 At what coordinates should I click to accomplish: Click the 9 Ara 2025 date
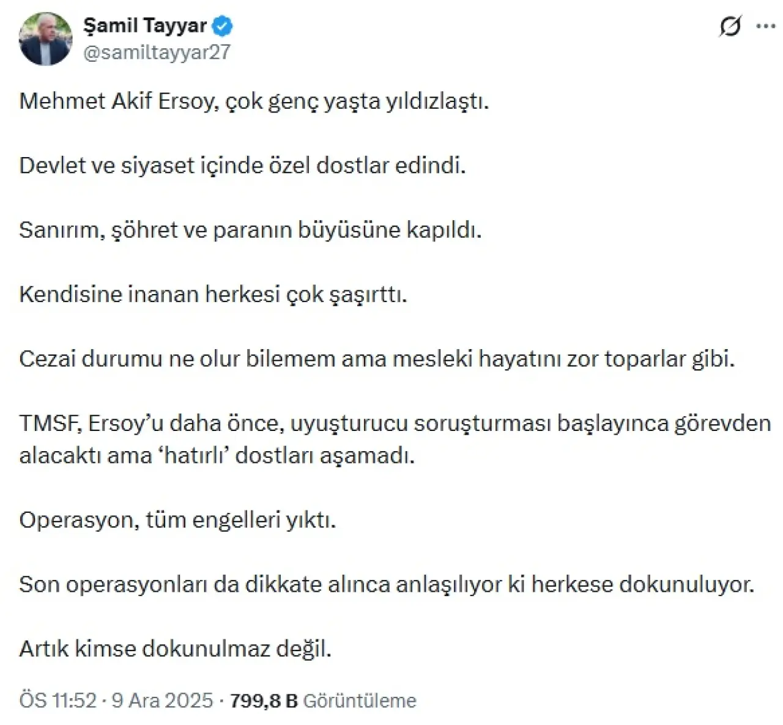tap(162, 700)
